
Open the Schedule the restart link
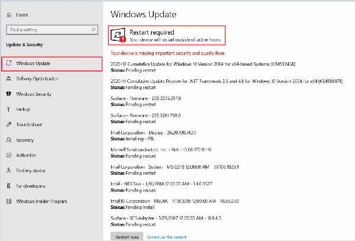(168, 236)
